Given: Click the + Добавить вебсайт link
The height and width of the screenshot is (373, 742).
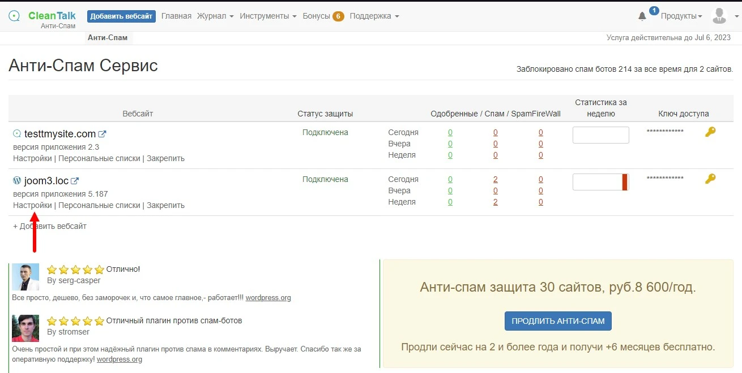Looking at the screenshot, I should click(x=50, y=226).
